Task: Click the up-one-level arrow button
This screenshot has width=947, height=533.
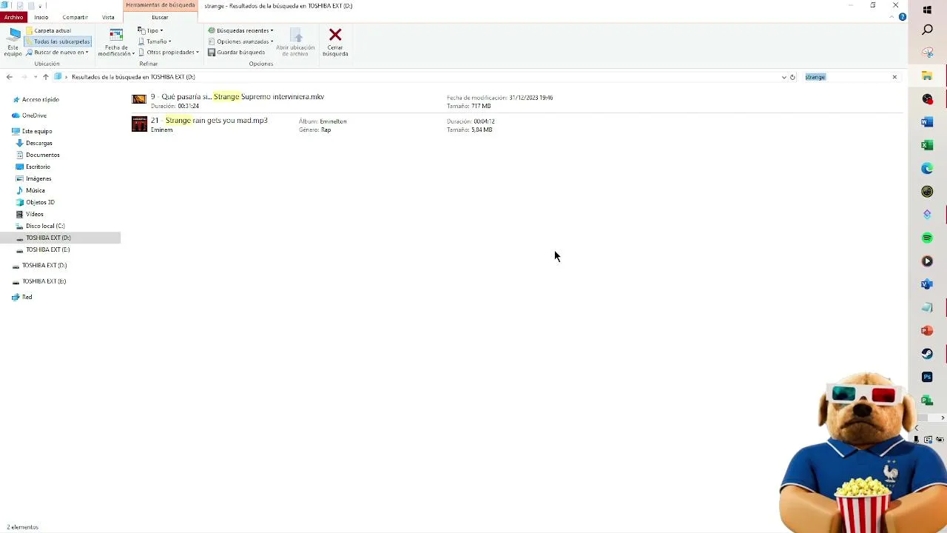Action: point(46,77)
